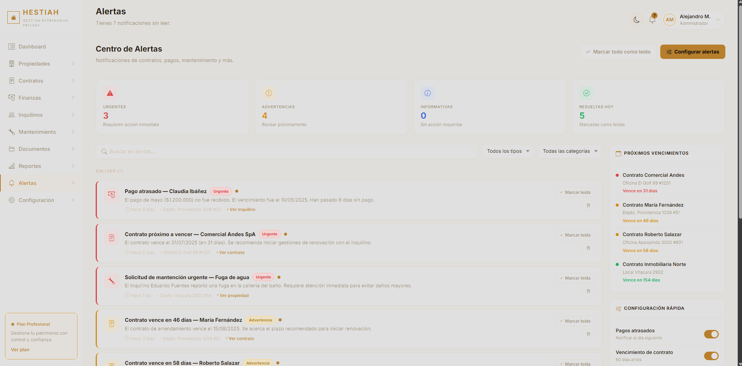Open the Alejandro M. account menu chevron
The image size is (742, 366).
tap(718, 20)
